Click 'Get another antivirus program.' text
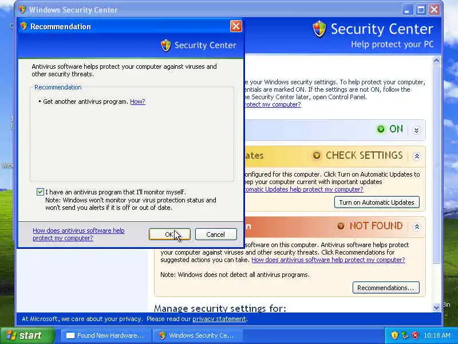 [85, 101]
